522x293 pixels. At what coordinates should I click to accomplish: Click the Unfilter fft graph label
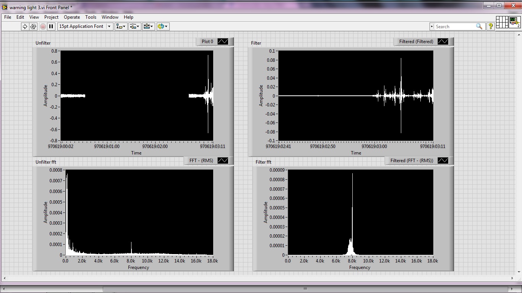click(46, 162)
